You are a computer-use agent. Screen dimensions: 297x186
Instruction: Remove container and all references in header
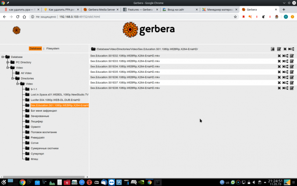(x=291, y=49)
